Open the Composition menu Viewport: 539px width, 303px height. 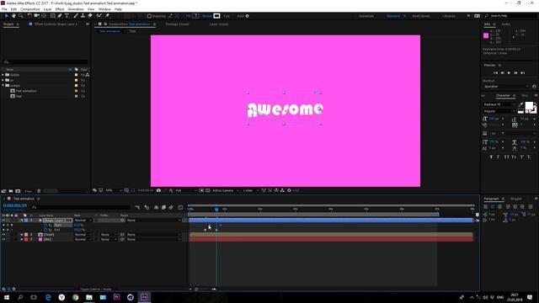click(x=30, y=9)
